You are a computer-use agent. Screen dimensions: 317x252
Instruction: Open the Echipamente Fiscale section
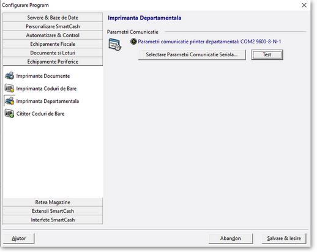pos(53,44)
